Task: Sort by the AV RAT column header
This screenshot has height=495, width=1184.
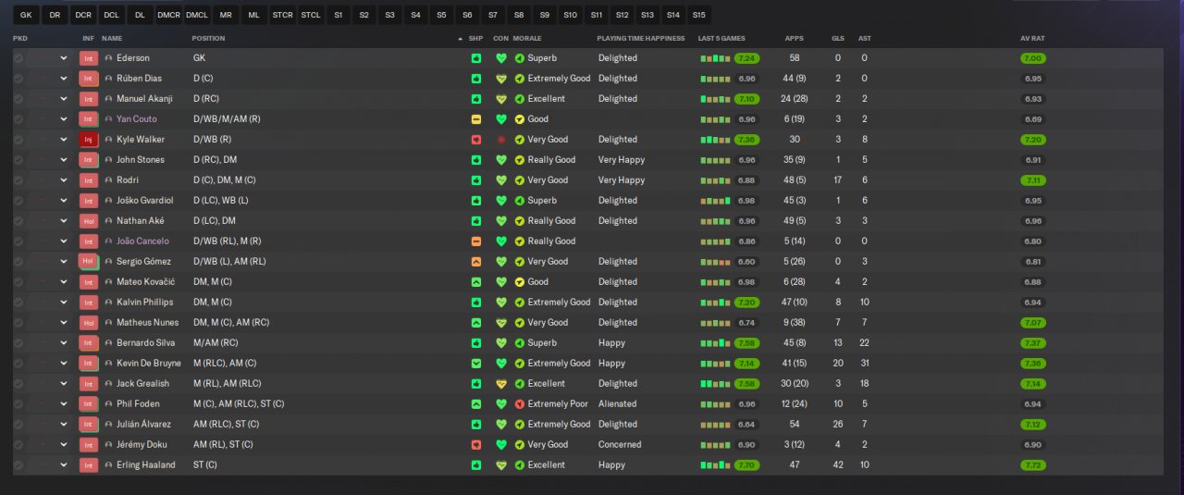Action: (1032, 38)
